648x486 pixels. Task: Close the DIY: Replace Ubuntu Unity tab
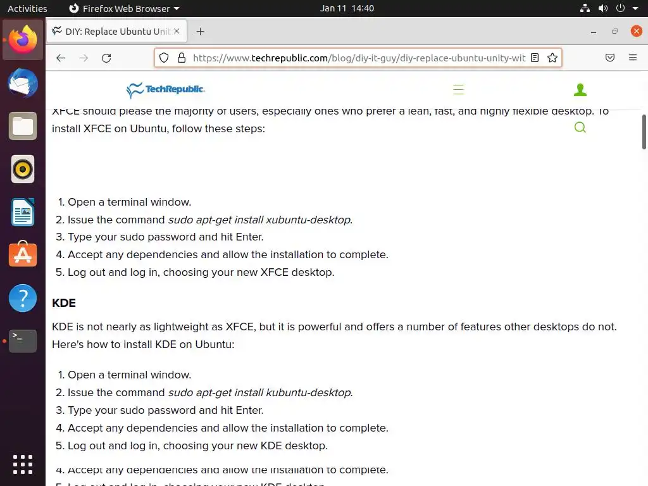177,31
